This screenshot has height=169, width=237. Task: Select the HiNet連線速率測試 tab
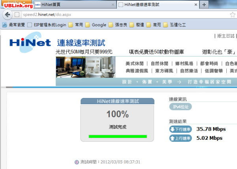pyautogui.click(x=158, y=5)
